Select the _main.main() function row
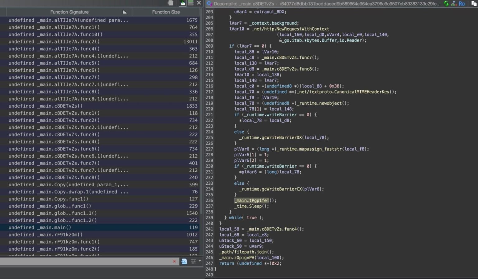The width and height of the screenshot is (478, 279). click(x=62, y=227)
